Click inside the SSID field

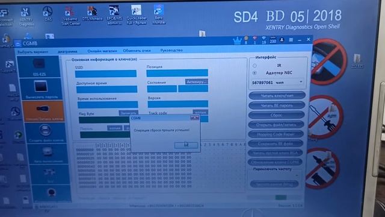106,74
